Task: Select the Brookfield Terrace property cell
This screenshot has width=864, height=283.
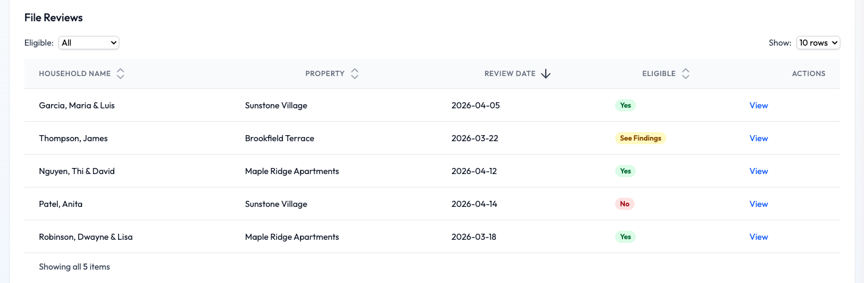Action: [x=280, y=138]
